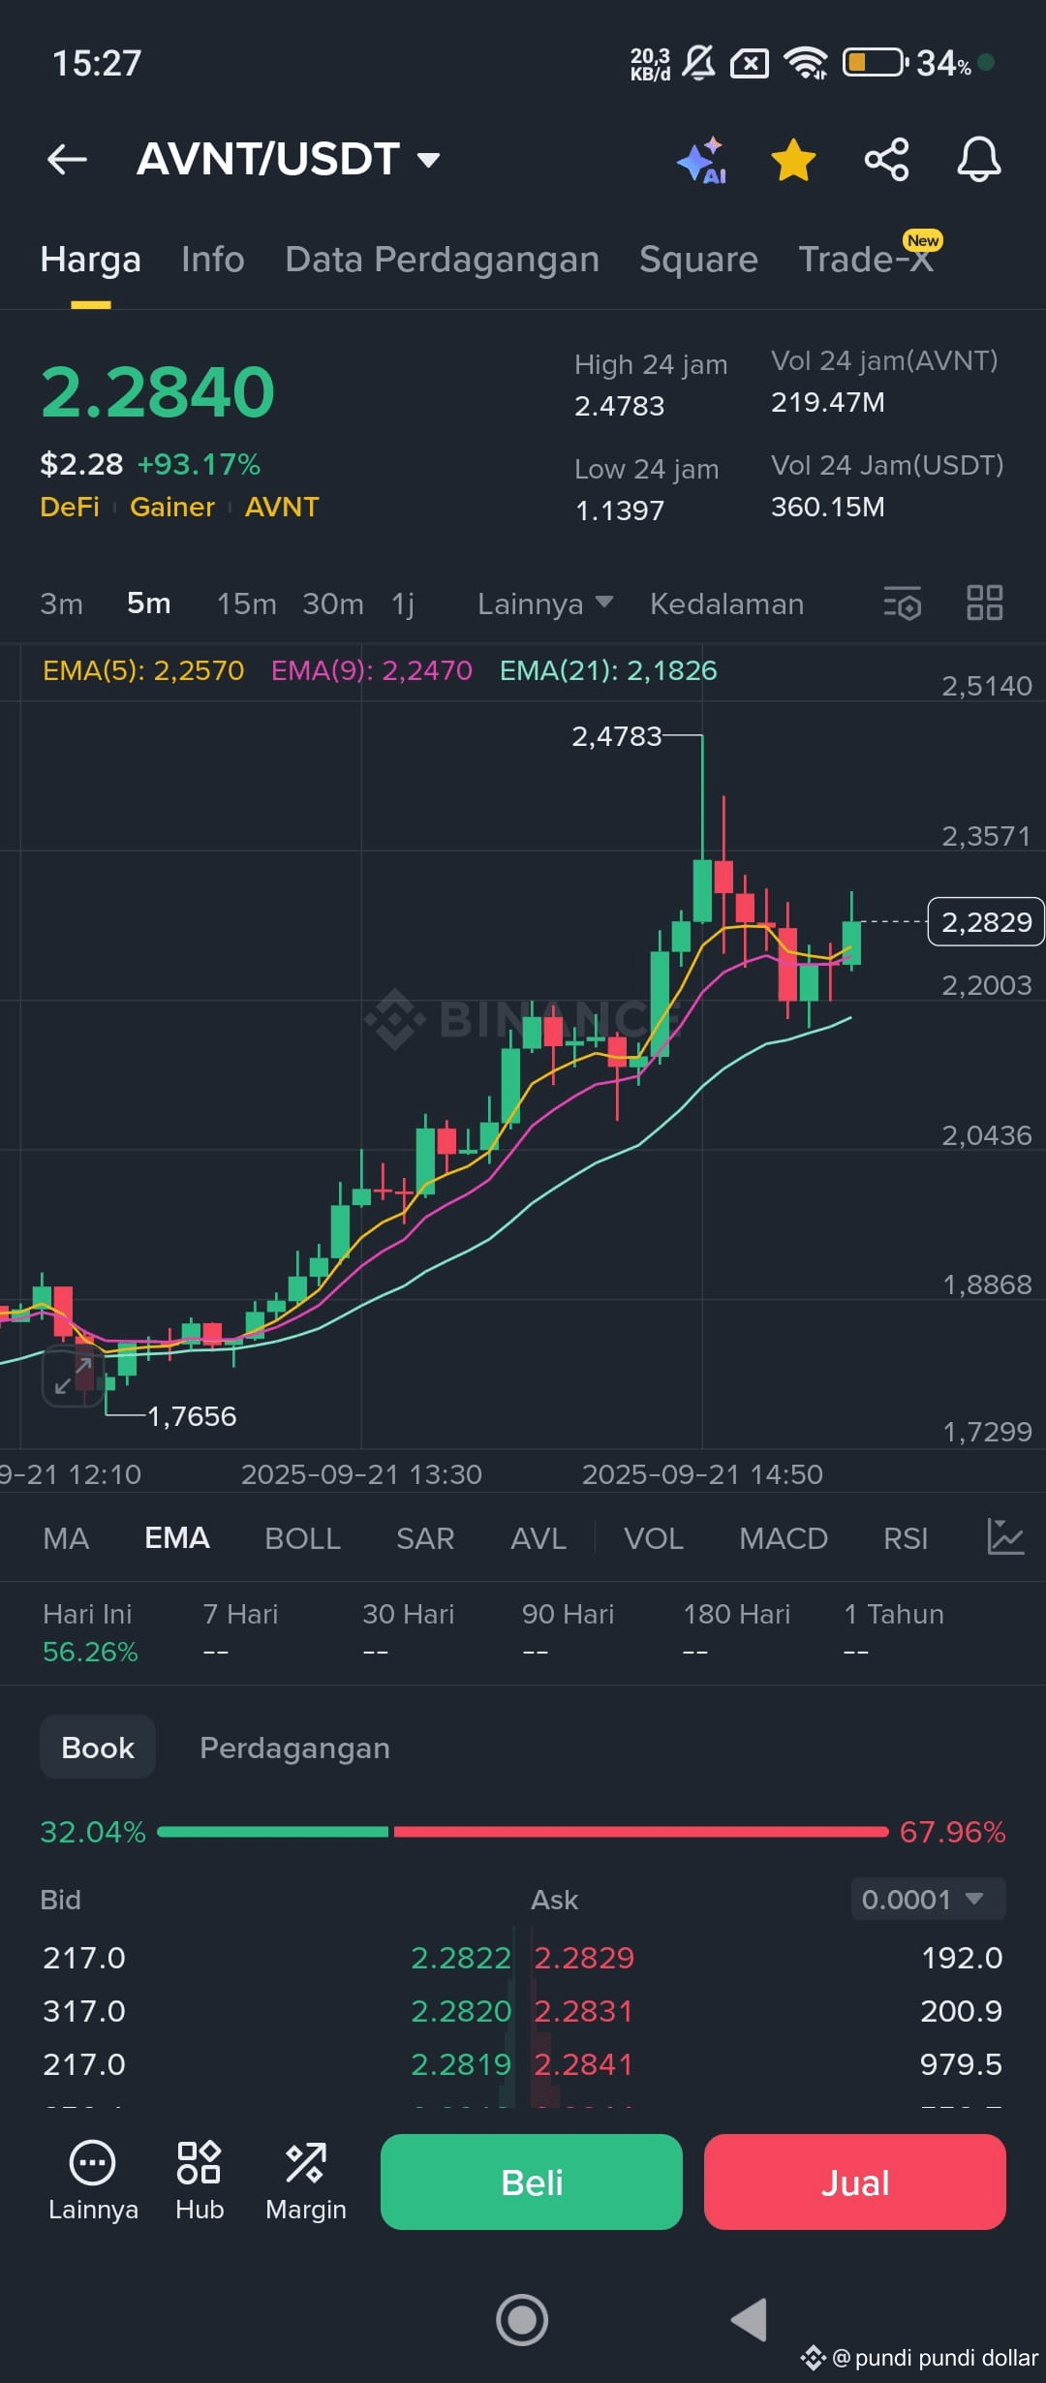Tap the EMA(9) value label

tap(372, 670)
